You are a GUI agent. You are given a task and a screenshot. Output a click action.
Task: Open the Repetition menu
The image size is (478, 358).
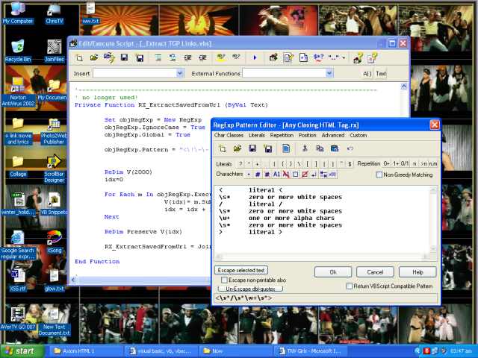click(282, 136)
